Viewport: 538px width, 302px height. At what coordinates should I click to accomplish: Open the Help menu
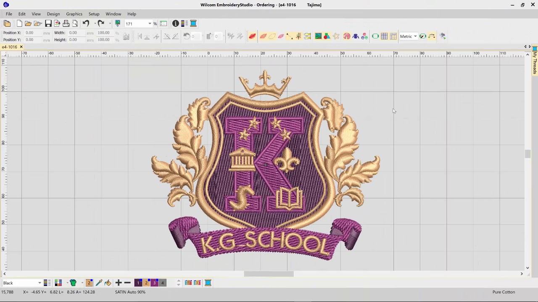click(x=132, y=14)
